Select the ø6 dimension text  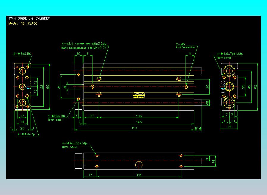click(65, 86)
